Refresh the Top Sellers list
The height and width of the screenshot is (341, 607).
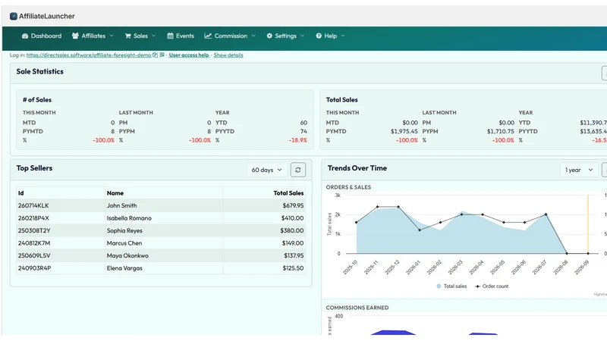click(x=298, y=170)
